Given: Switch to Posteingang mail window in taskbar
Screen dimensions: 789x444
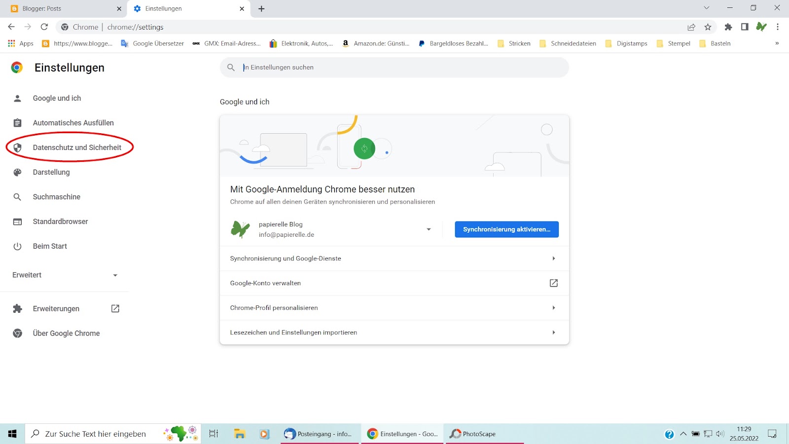Looking at the screenshot, I should 320,434.
